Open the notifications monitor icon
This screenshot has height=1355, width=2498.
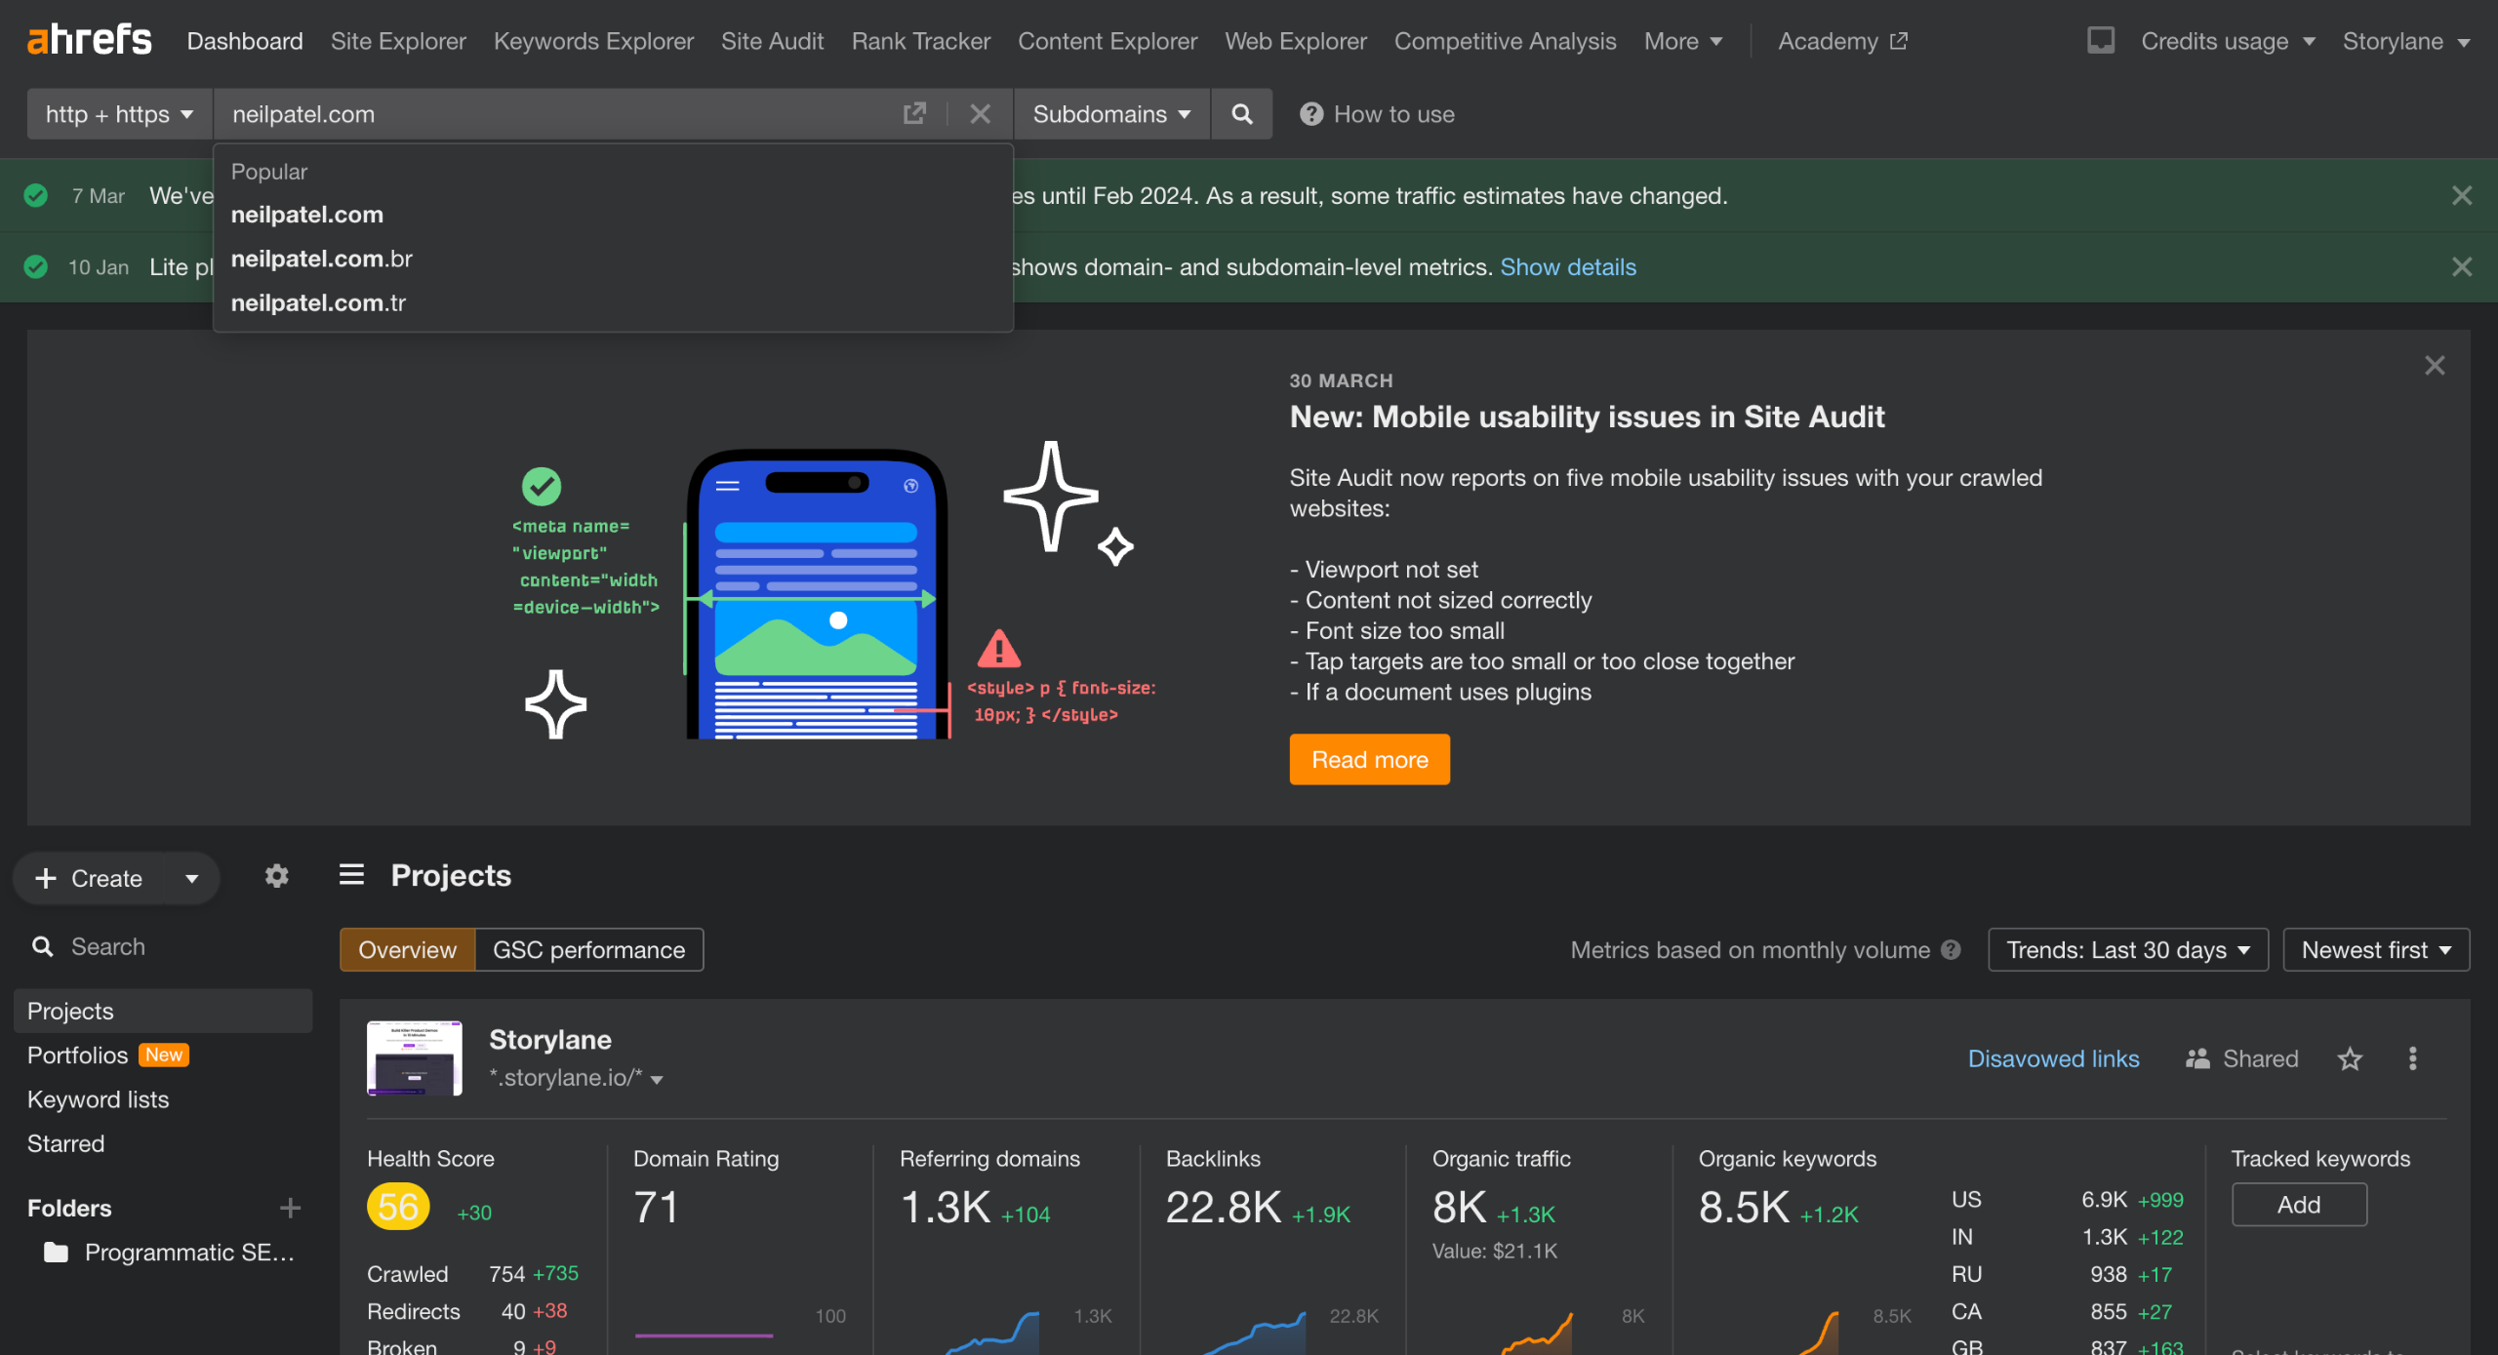(x=2100, y=41)
